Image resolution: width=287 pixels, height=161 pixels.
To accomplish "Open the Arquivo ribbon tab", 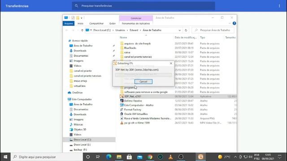I will [69, 24].
